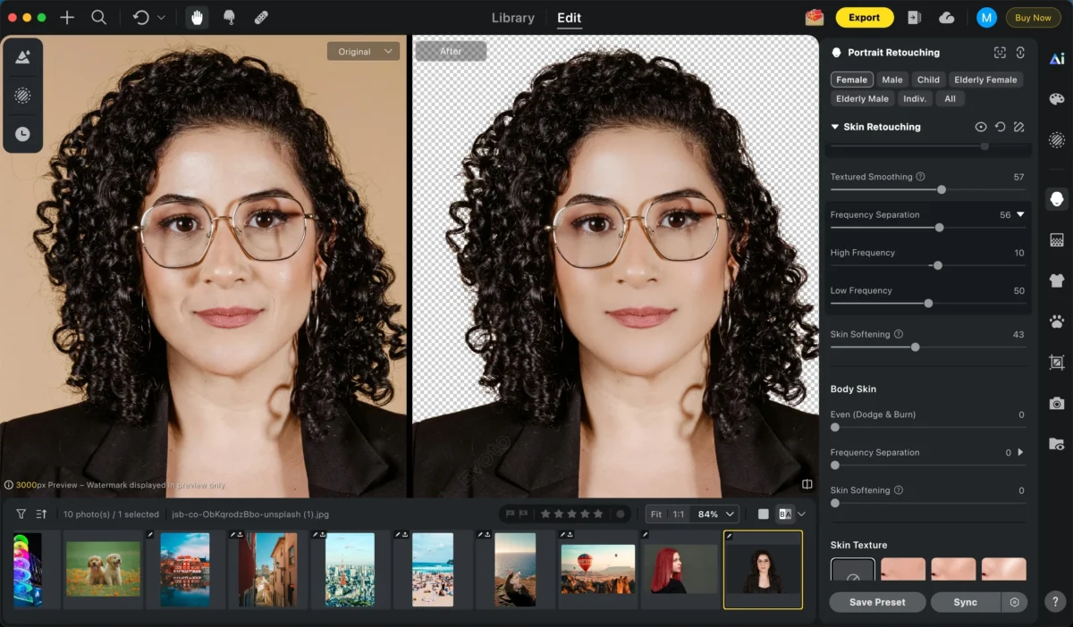Image resolution: width=1073 pixels, height=627 pixels.
Task: Collapse the Skin Retouching section
Action: [x=835, y=126]
